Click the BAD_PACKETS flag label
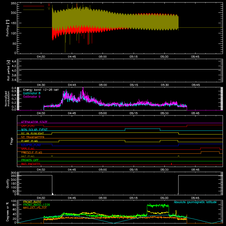This screenshot has height=226, width=226. (31, 164)
